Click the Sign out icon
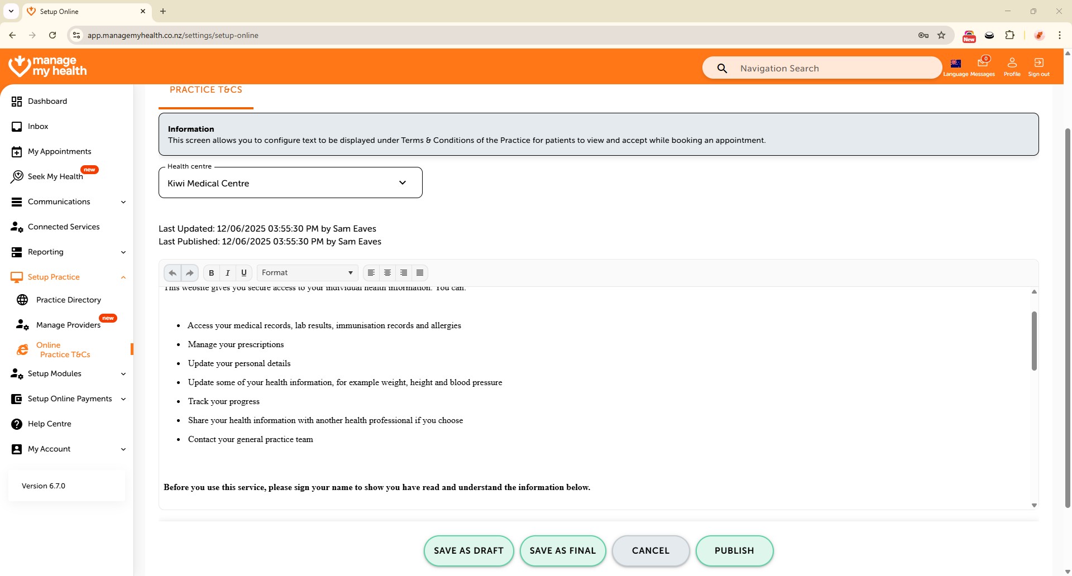1072x576 pixels. [1038, 63]
